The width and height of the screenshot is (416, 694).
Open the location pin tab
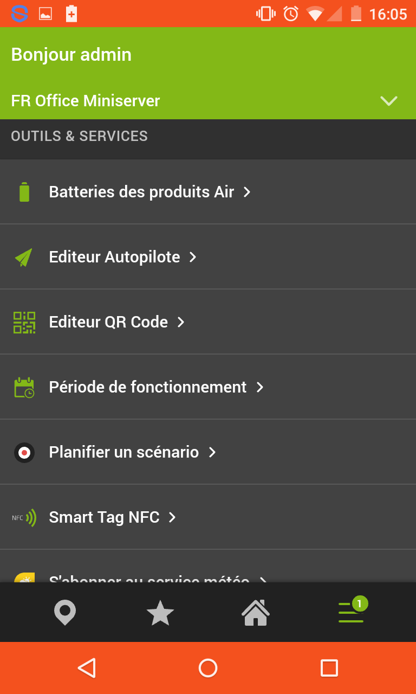click(65, 613)
